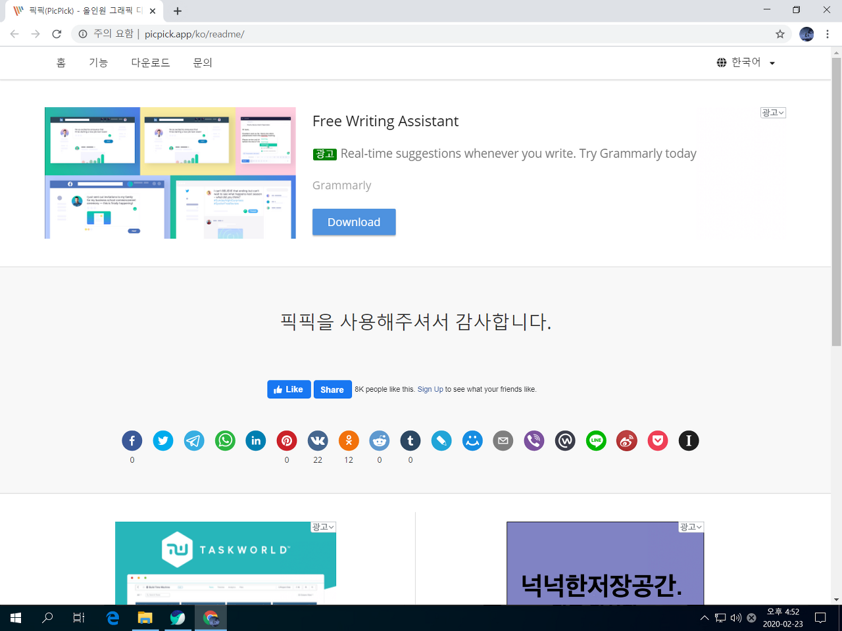Open the Chrome profile avatar
The width and height of the screenshot is (842, 631).
[806, 34]
